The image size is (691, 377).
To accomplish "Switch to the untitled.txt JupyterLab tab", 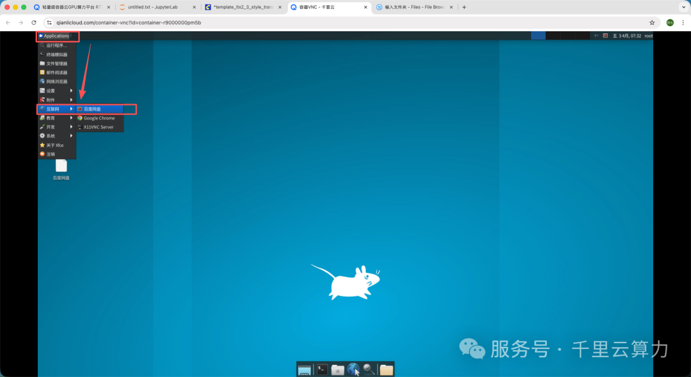I will tap(157, 7).
